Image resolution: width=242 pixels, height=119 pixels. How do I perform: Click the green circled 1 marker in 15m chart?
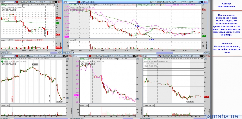[2, 61]
